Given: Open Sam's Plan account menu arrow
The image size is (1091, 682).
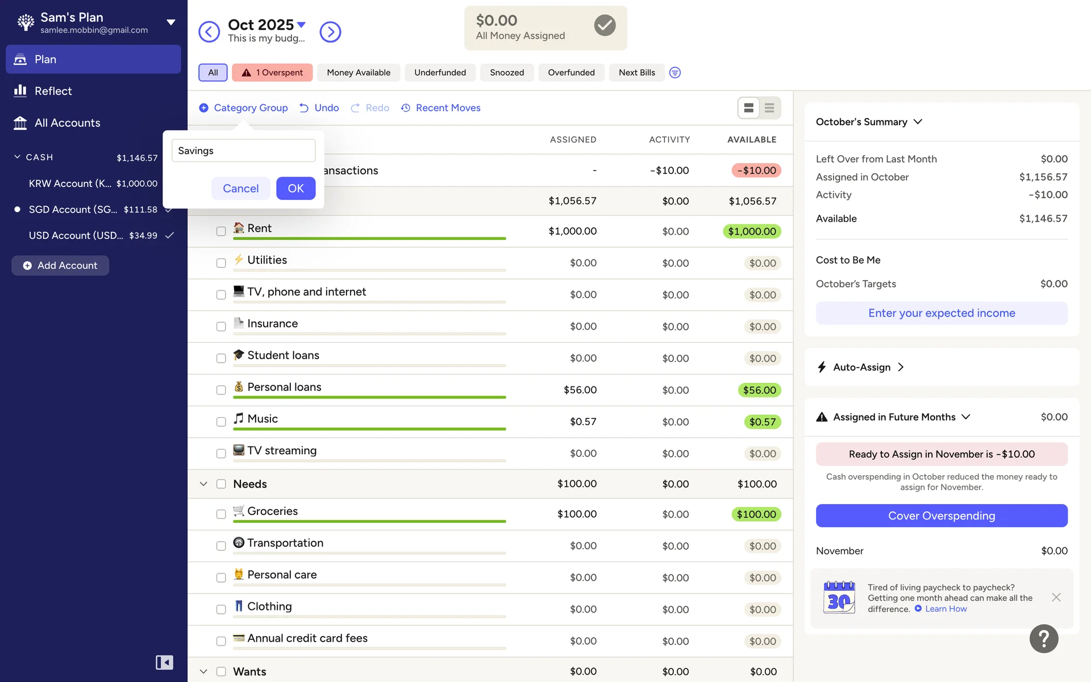Looking at the screenshot, I should coord(170,23).
